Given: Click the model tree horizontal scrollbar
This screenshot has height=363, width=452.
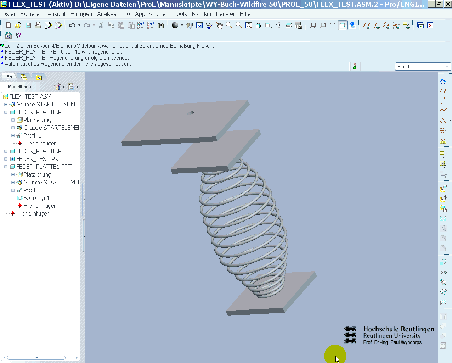Looking at the screenshot, I should pyautogui.click(x=36, y=358).
